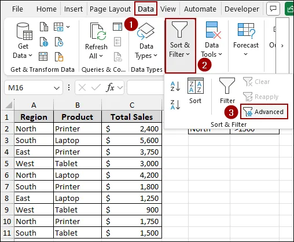The width and height of the screenshot is (294, 242).
Task: Expand the Name Box dropdown arrow
Action: point(57,88)
